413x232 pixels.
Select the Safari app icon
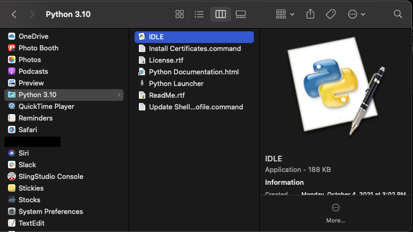[12, 130]
